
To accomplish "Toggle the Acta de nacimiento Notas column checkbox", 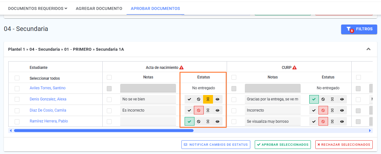I will (109, 77).
